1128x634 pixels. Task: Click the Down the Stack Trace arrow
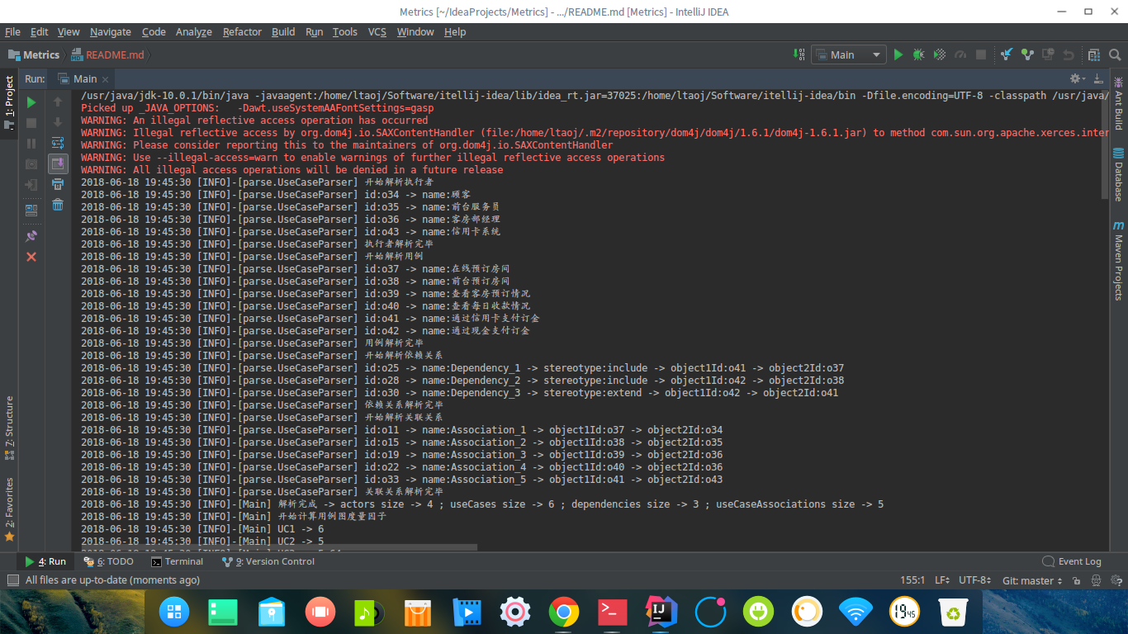pos(58,123)
